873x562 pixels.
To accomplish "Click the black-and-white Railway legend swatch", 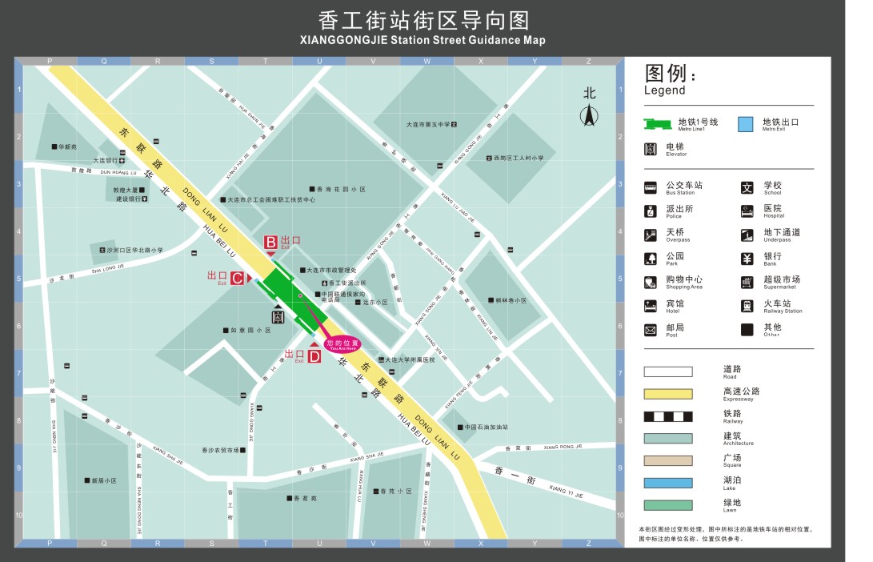I will pos(667,416).
